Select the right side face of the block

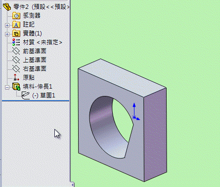(155, 134)
